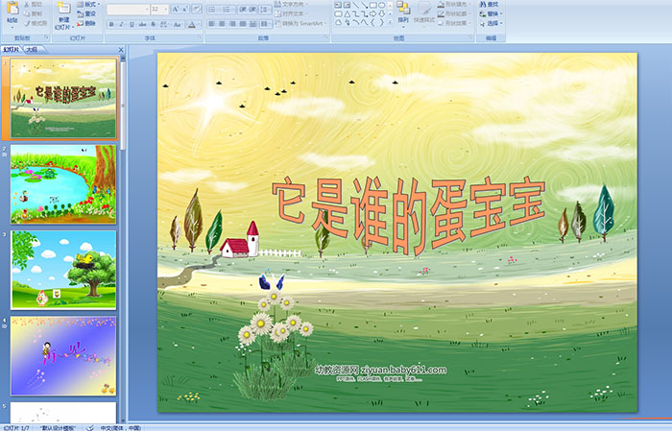Select the triangle shape in shapes gallery
Image resolution: width=672 pixels, height=431 pixels.
[x=348, y=14]
